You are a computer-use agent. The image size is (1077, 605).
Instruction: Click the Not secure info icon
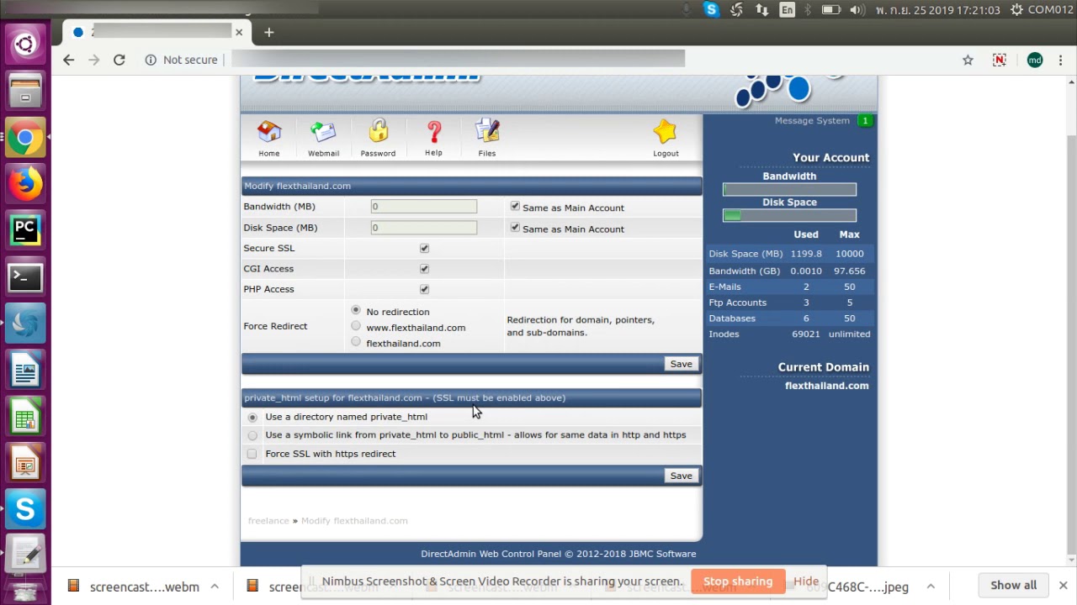[x=151, y=60]
